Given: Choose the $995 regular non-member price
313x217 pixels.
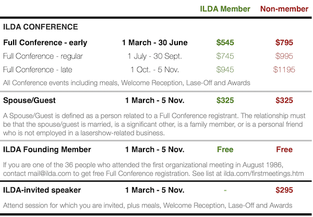Looking at the screenshot, I should pos(284,56).
